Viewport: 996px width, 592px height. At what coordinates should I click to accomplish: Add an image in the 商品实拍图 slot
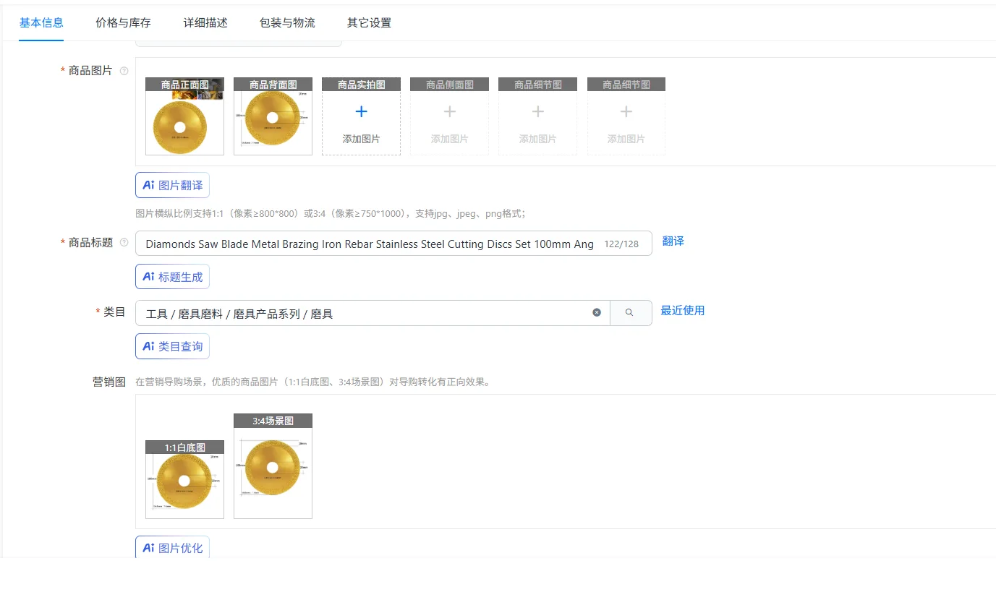pyautogui.click(x=361, y=116)
